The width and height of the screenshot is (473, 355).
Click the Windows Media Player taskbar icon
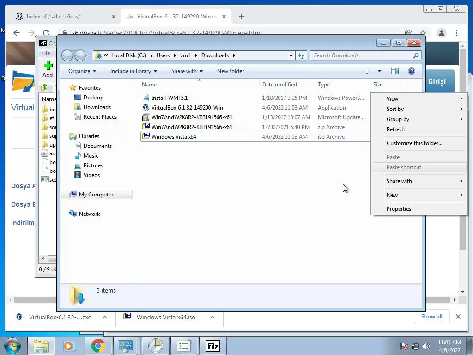pos(69,346)
